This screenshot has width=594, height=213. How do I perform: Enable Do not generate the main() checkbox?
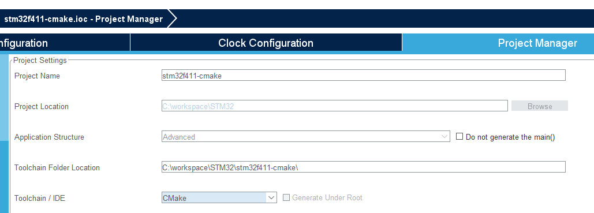pos(459,136)
